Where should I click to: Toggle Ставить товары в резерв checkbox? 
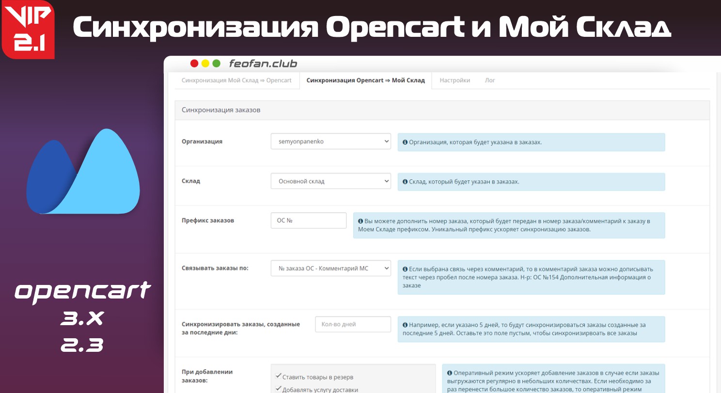[x=278, y=376]
